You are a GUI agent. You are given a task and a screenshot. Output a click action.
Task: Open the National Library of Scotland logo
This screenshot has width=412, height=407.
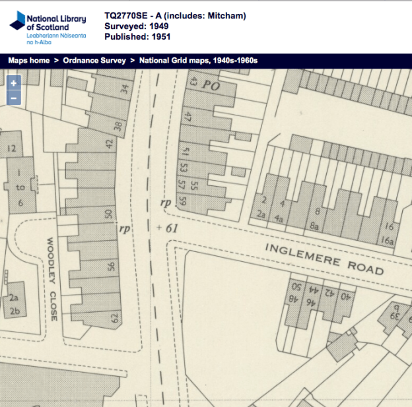(48, 26)
